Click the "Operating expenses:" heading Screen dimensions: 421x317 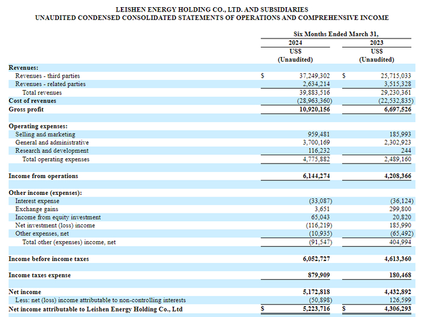[38, 126]
